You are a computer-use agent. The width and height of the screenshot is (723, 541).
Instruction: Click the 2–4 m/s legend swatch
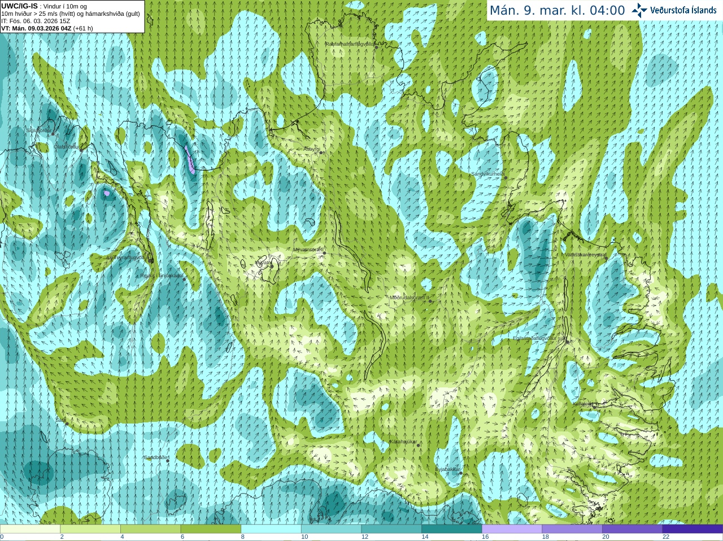coord(90,529)
